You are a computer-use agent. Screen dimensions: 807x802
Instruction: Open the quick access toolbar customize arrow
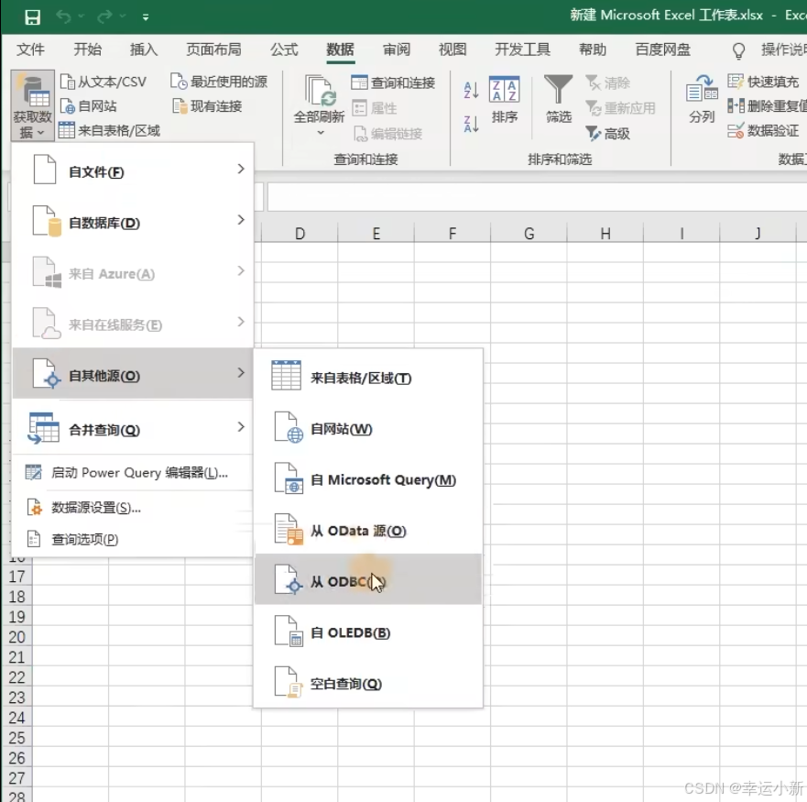[146, 17]
